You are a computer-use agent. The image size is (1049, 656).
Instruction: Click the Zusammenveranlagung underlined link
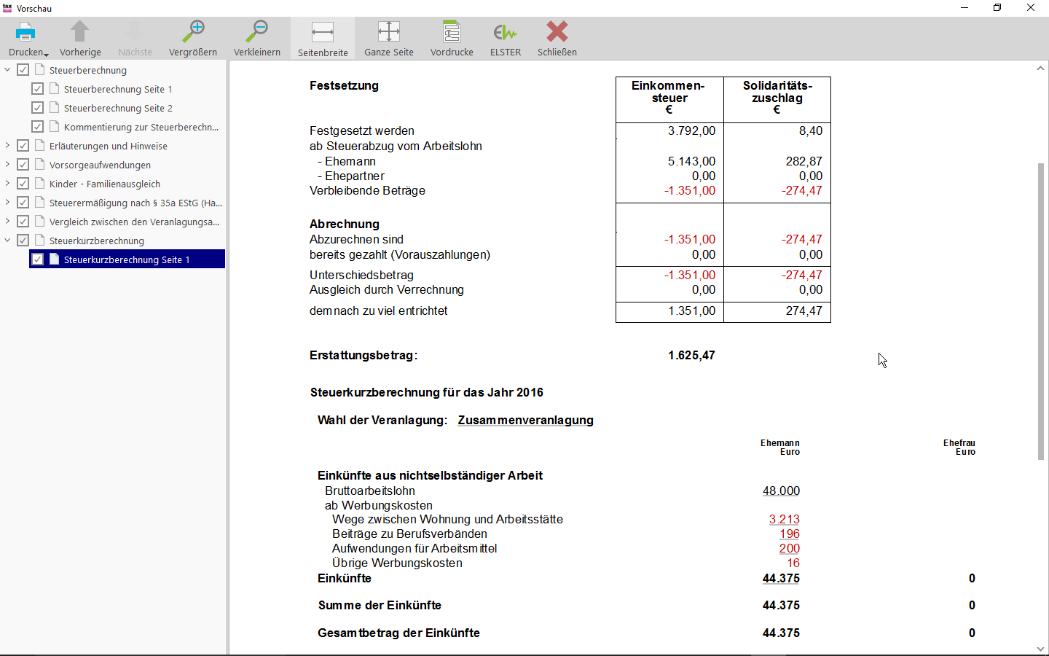pyautogui.click(x=525, y=421)
